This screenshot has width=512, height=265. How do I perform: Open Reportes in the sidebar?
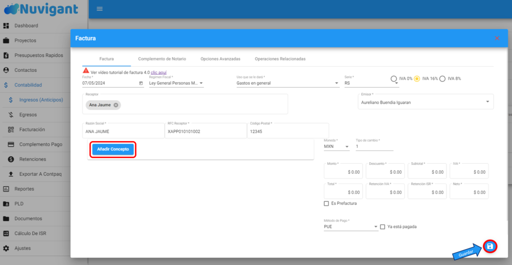click(24, 189)
